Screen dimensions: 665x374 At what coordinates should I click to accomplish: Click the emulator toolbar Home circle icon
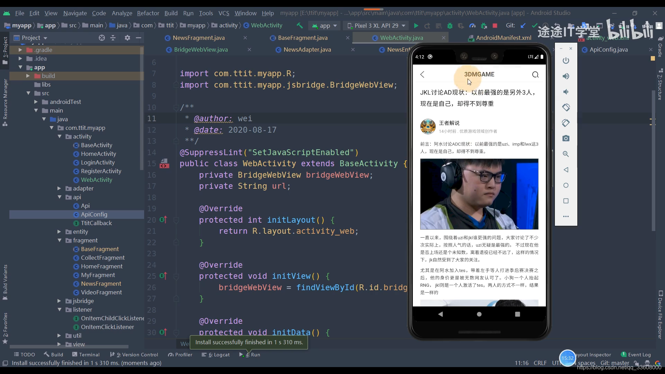coord(566,185)
